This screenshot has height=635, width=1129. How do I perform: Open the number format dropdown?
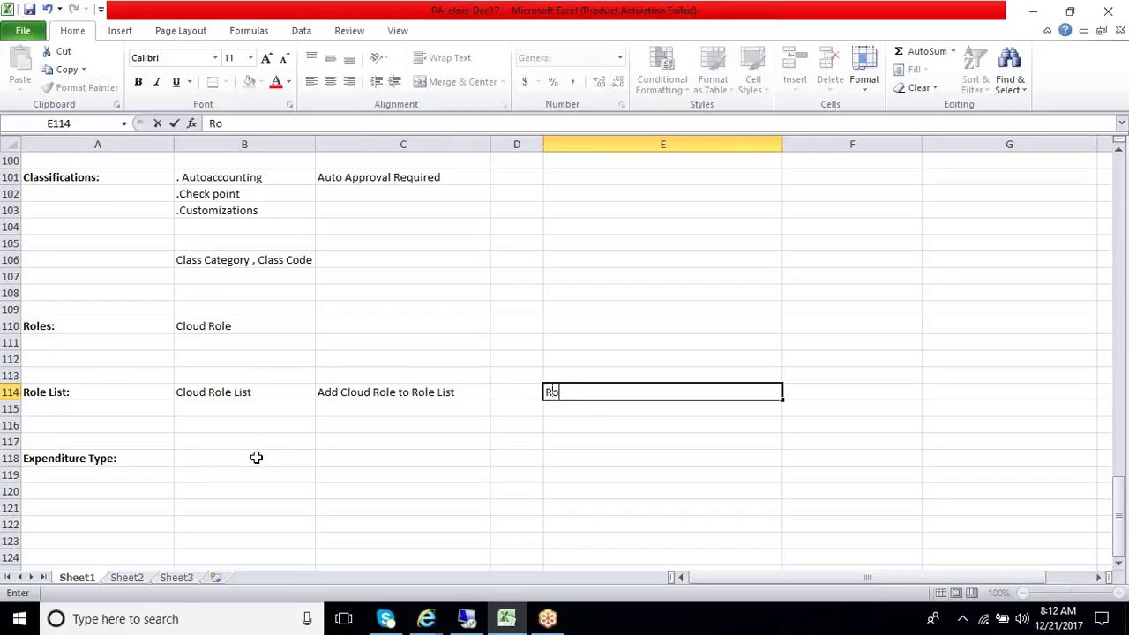pos(620,58)
